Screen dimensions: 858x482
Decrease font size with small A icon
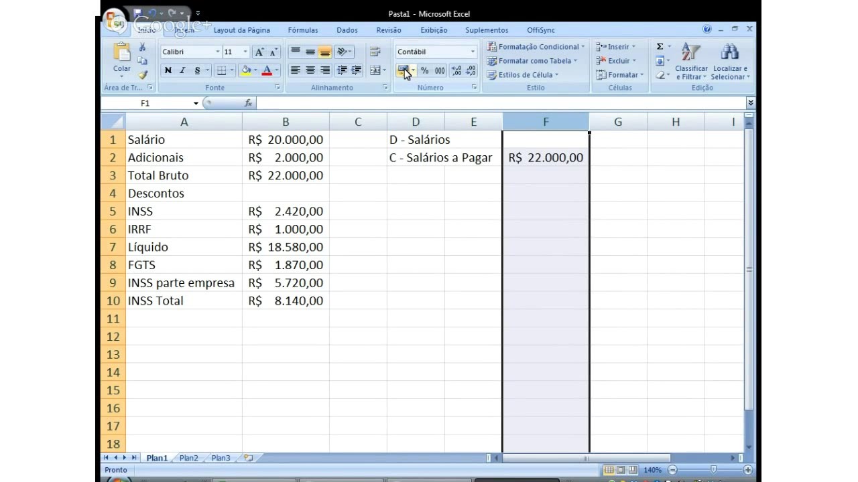pos(273,52)
